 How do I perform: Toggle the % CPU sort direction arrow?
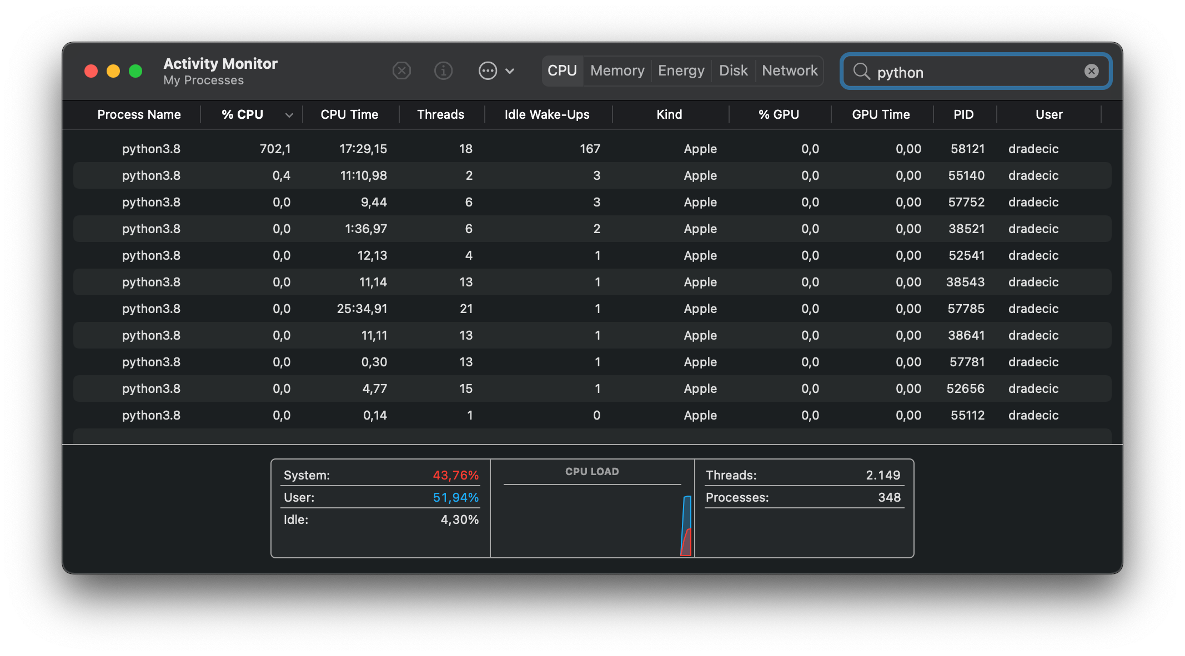(289, 115)
